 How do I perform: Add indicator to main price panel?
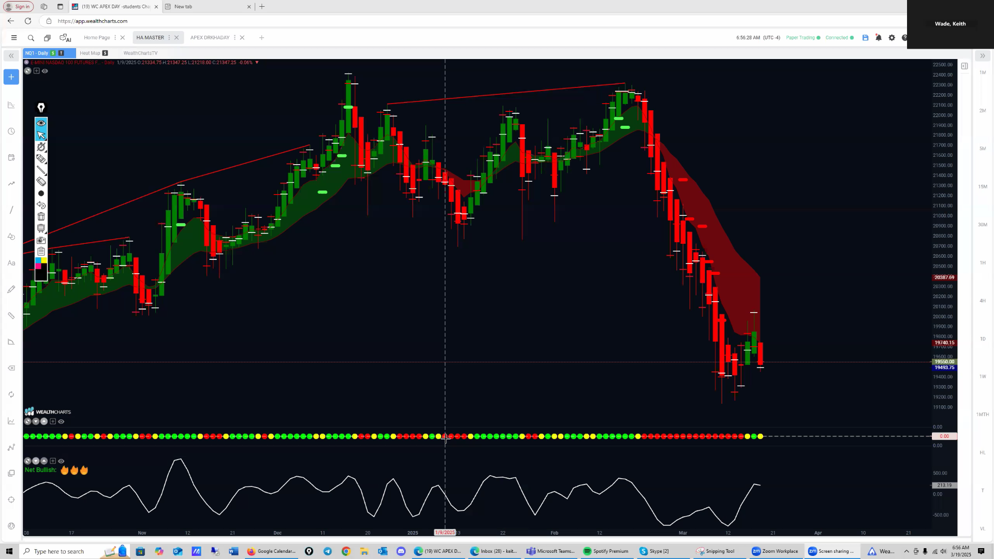[x=36, y=71]
